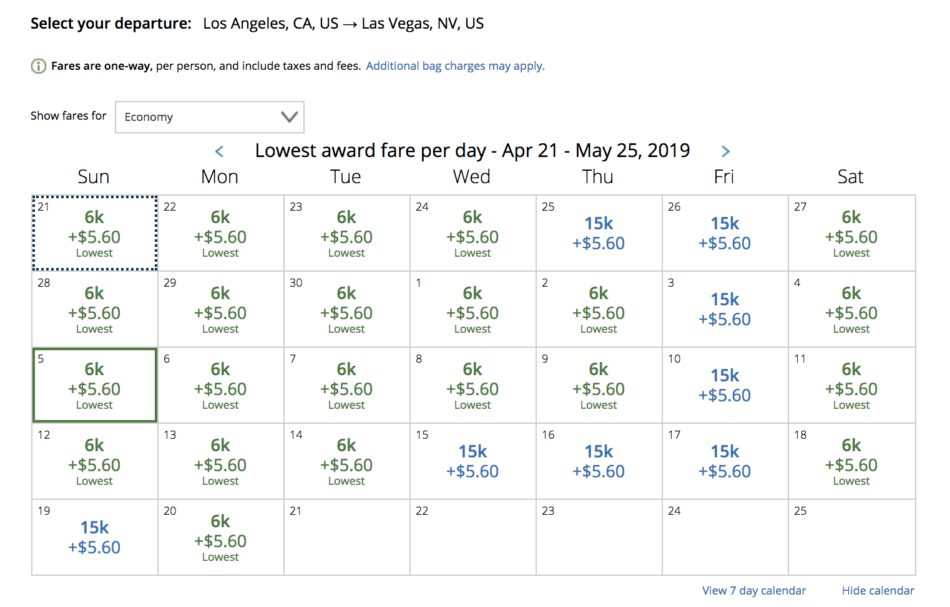Hide the fare calendar
This screenshot has height=607, width=950.
878,590
